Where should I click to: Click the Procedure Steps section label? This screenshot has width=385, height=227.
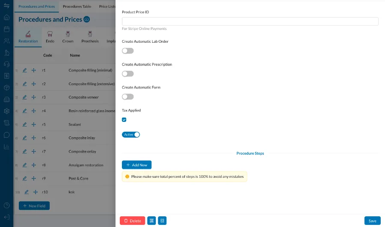pos(250,153)
